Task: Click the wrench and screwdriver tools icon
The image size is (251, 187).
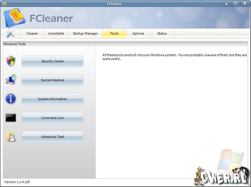Action: tap(11, 34)
